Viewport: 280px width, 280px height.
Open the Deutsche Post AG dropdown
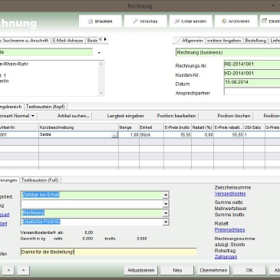[166, 222]
